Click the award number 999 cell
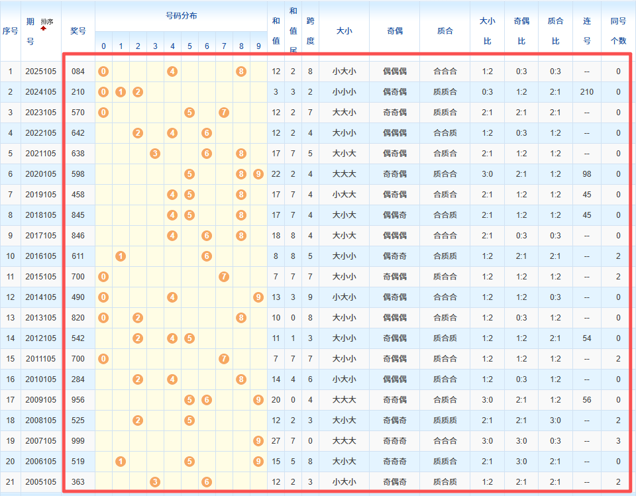 tap(78, 441)
